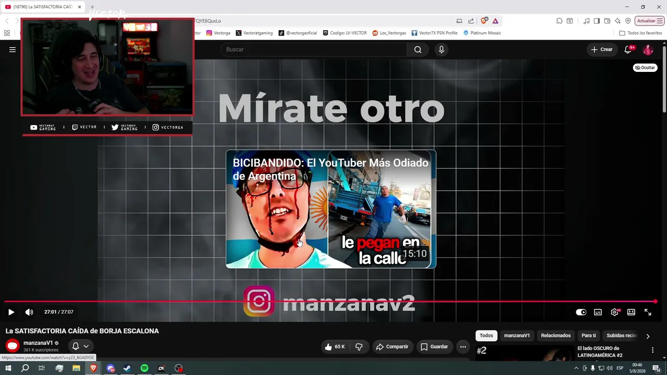Open YouTube notifications bell in header
Image resolution: width=667 pixels, height=375 pixels.
pyautogui.click(x=628, y=49)
